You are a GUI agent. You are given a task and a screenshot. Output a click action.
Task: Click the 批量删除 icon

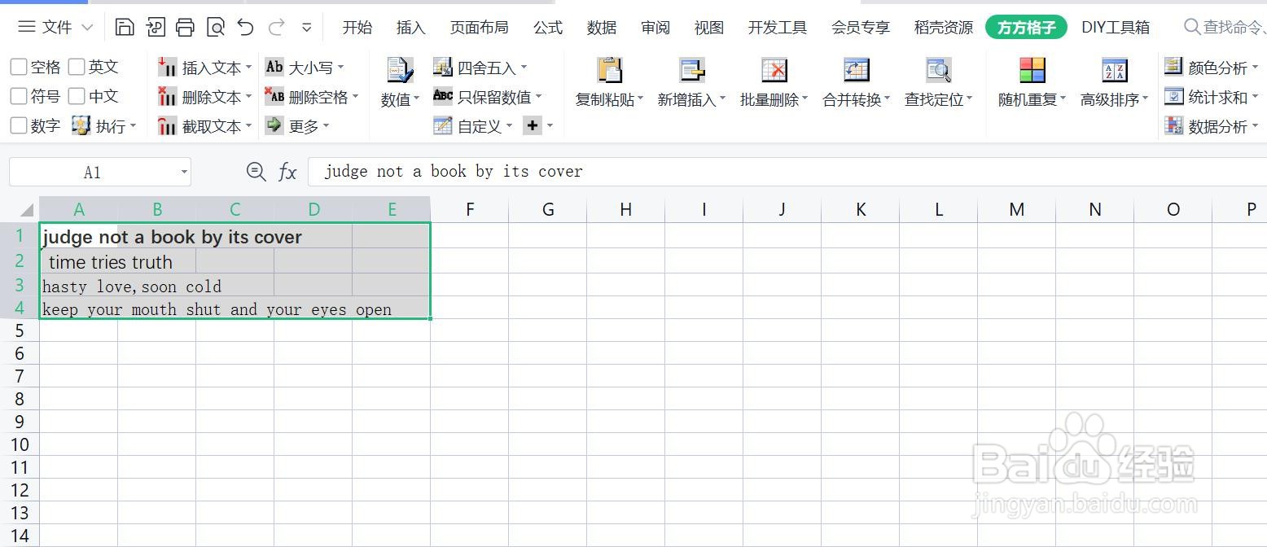pos(774,70)
